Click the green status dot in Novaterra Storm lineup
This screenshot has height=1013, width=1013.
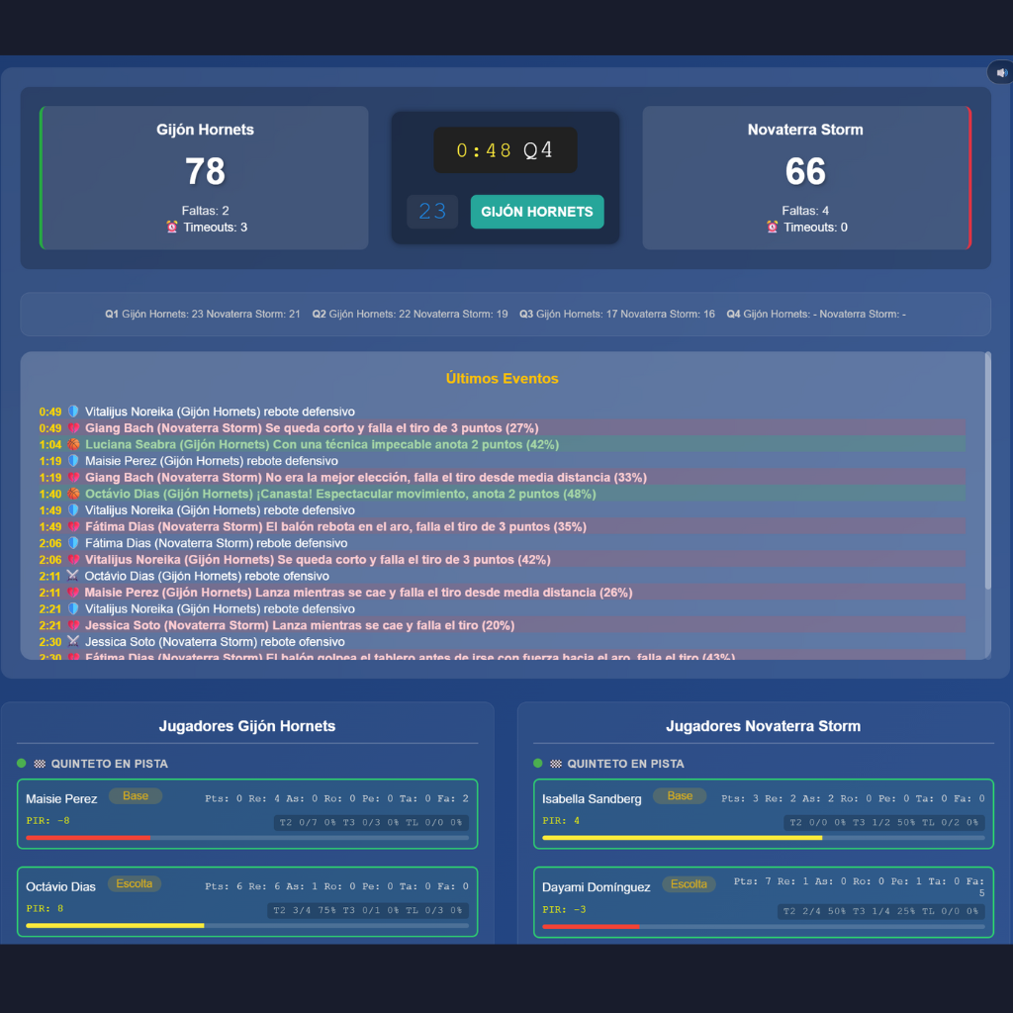tap(538, 764)
